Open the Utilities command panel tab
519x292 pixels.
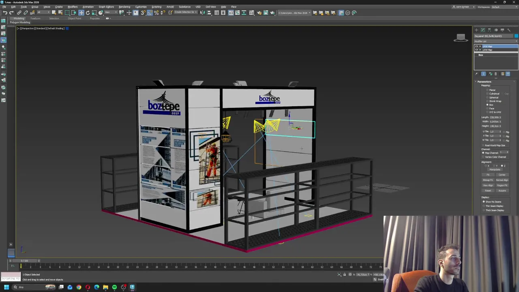tap(509, 30)
